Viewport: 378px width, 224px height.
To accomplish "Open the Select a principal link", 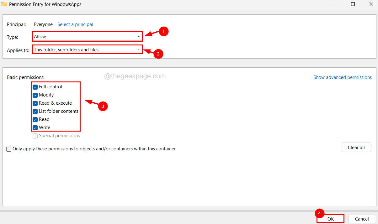I will pos(75,24).
